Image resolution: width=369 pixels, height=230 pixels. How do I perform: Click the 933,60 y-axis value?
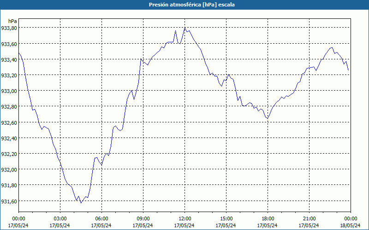(9, 44)
